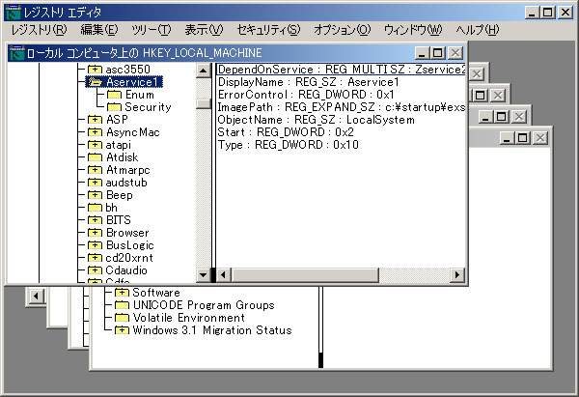Click the tree pane vertical scroll thumb
The width and height of the screenshot is (579, 397).
point(203,103)
